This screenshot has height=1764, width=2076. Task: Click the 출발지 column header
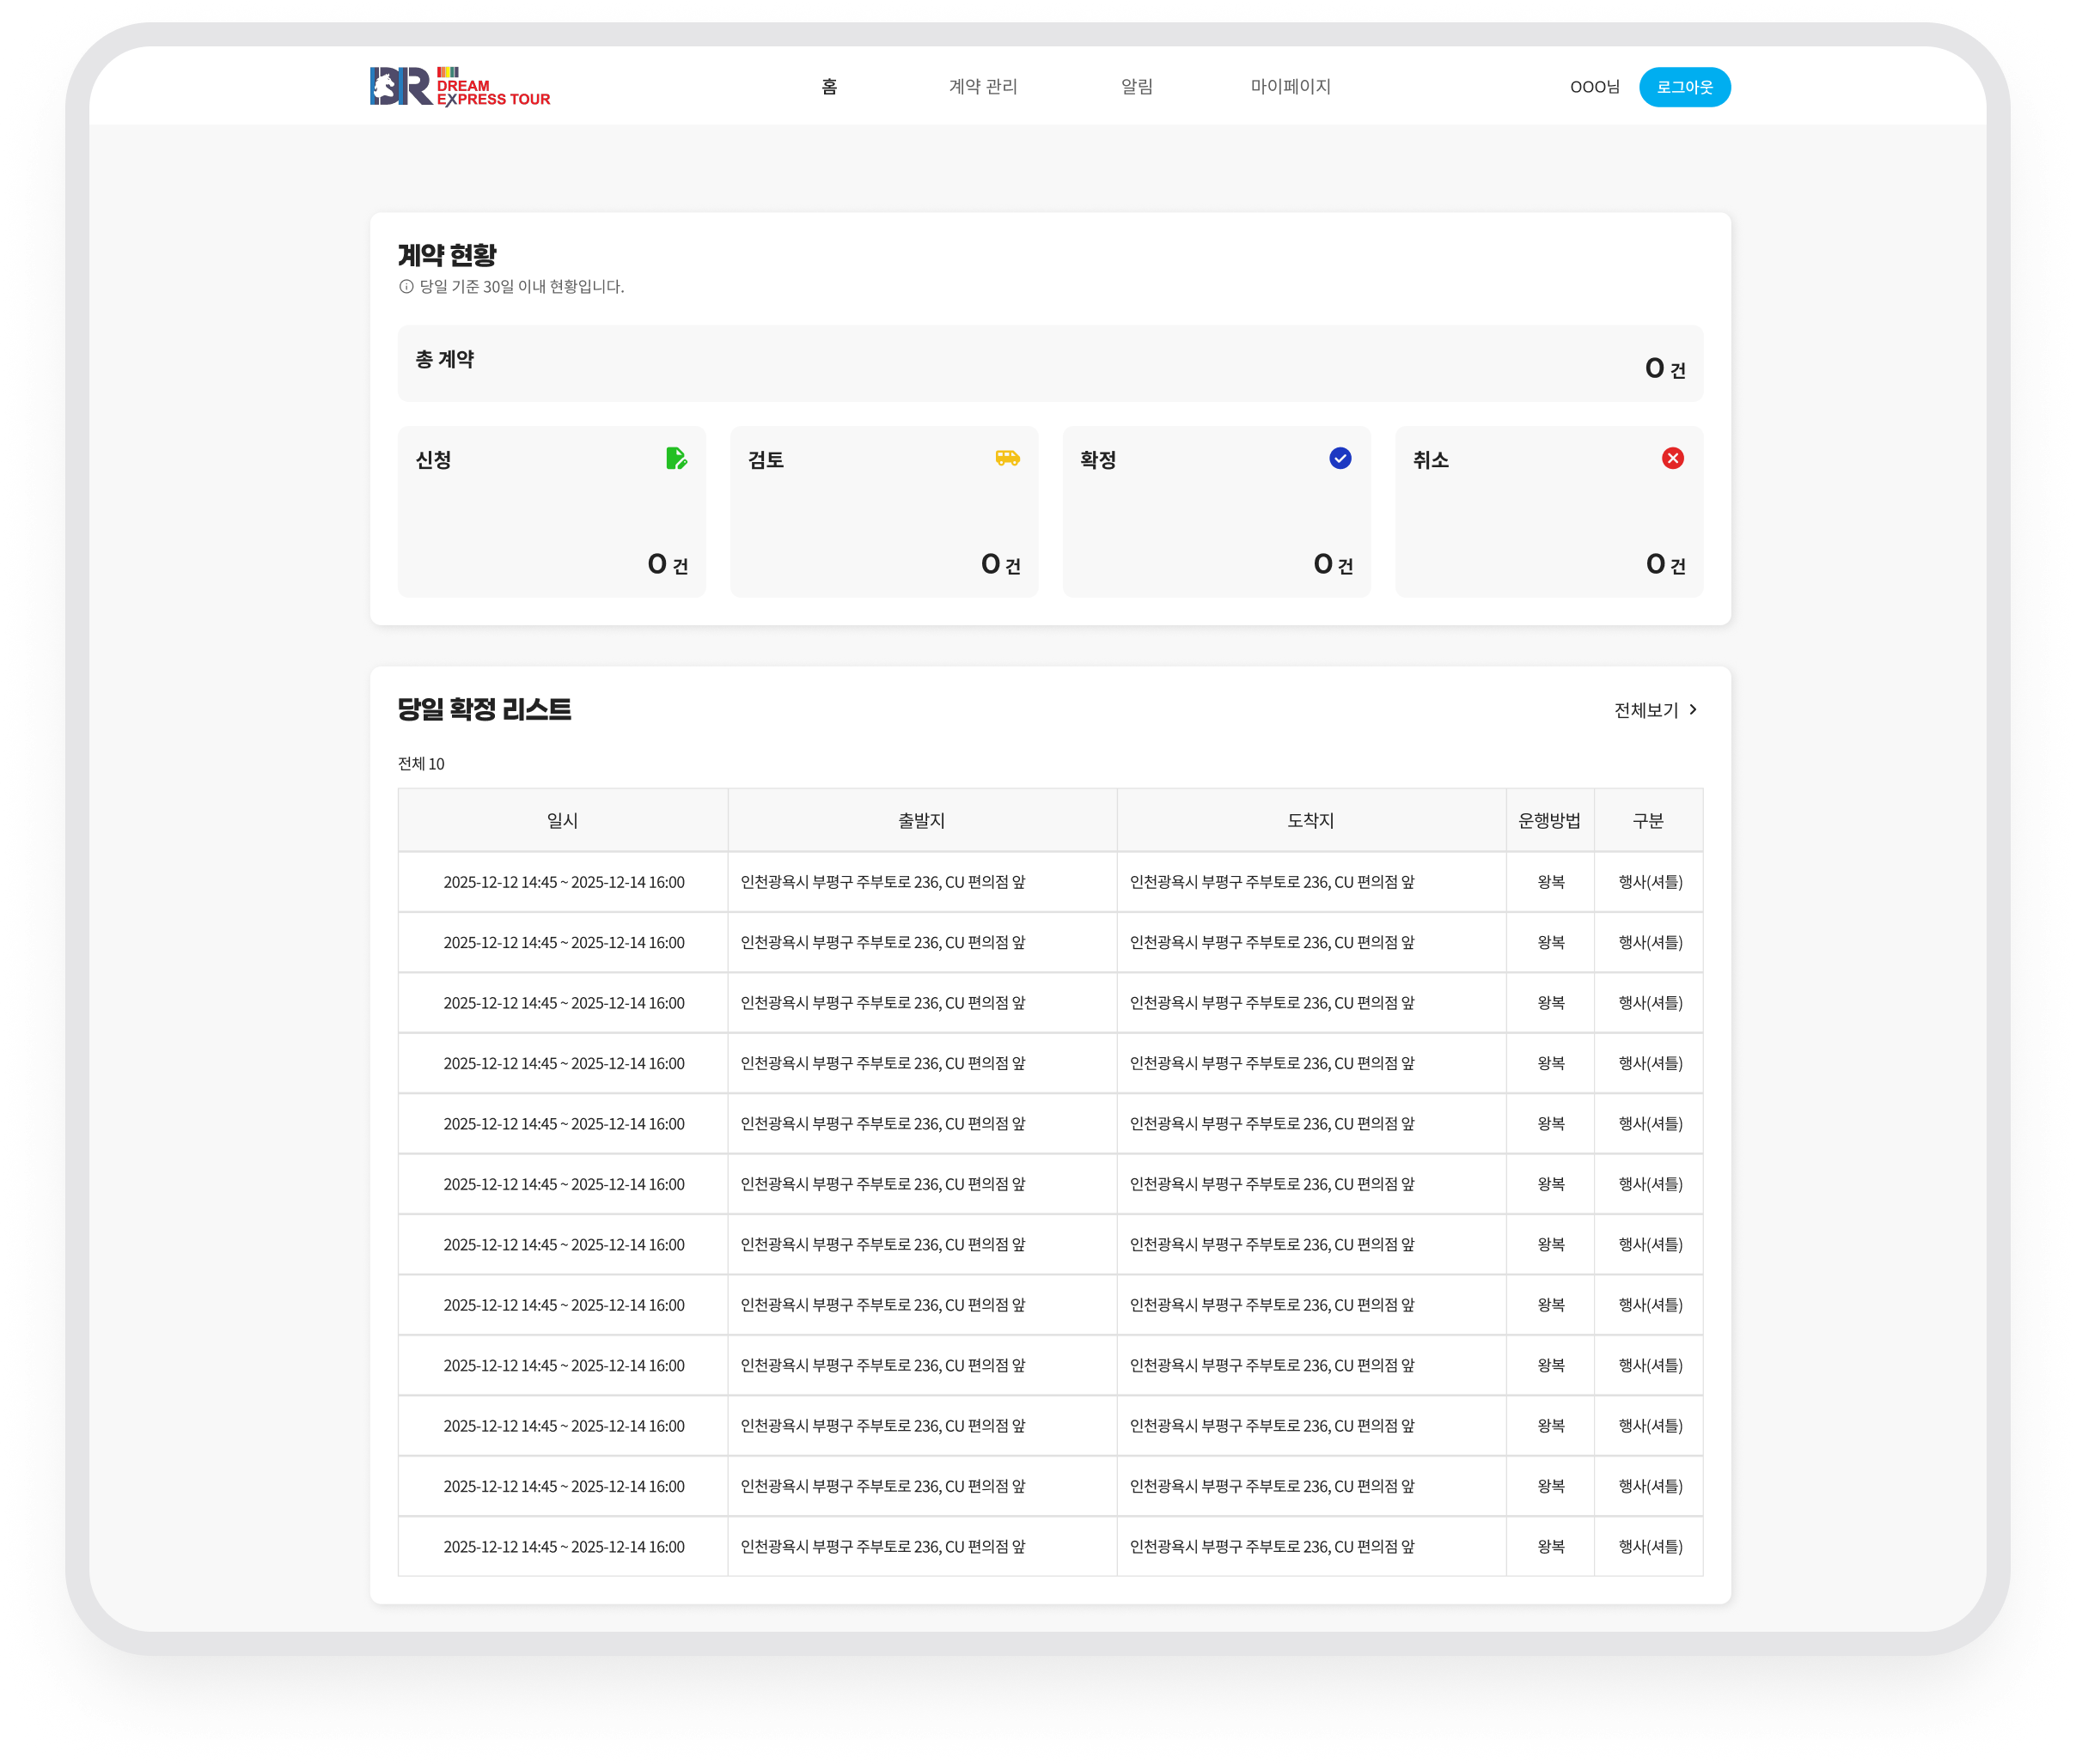tap(921, 820)
